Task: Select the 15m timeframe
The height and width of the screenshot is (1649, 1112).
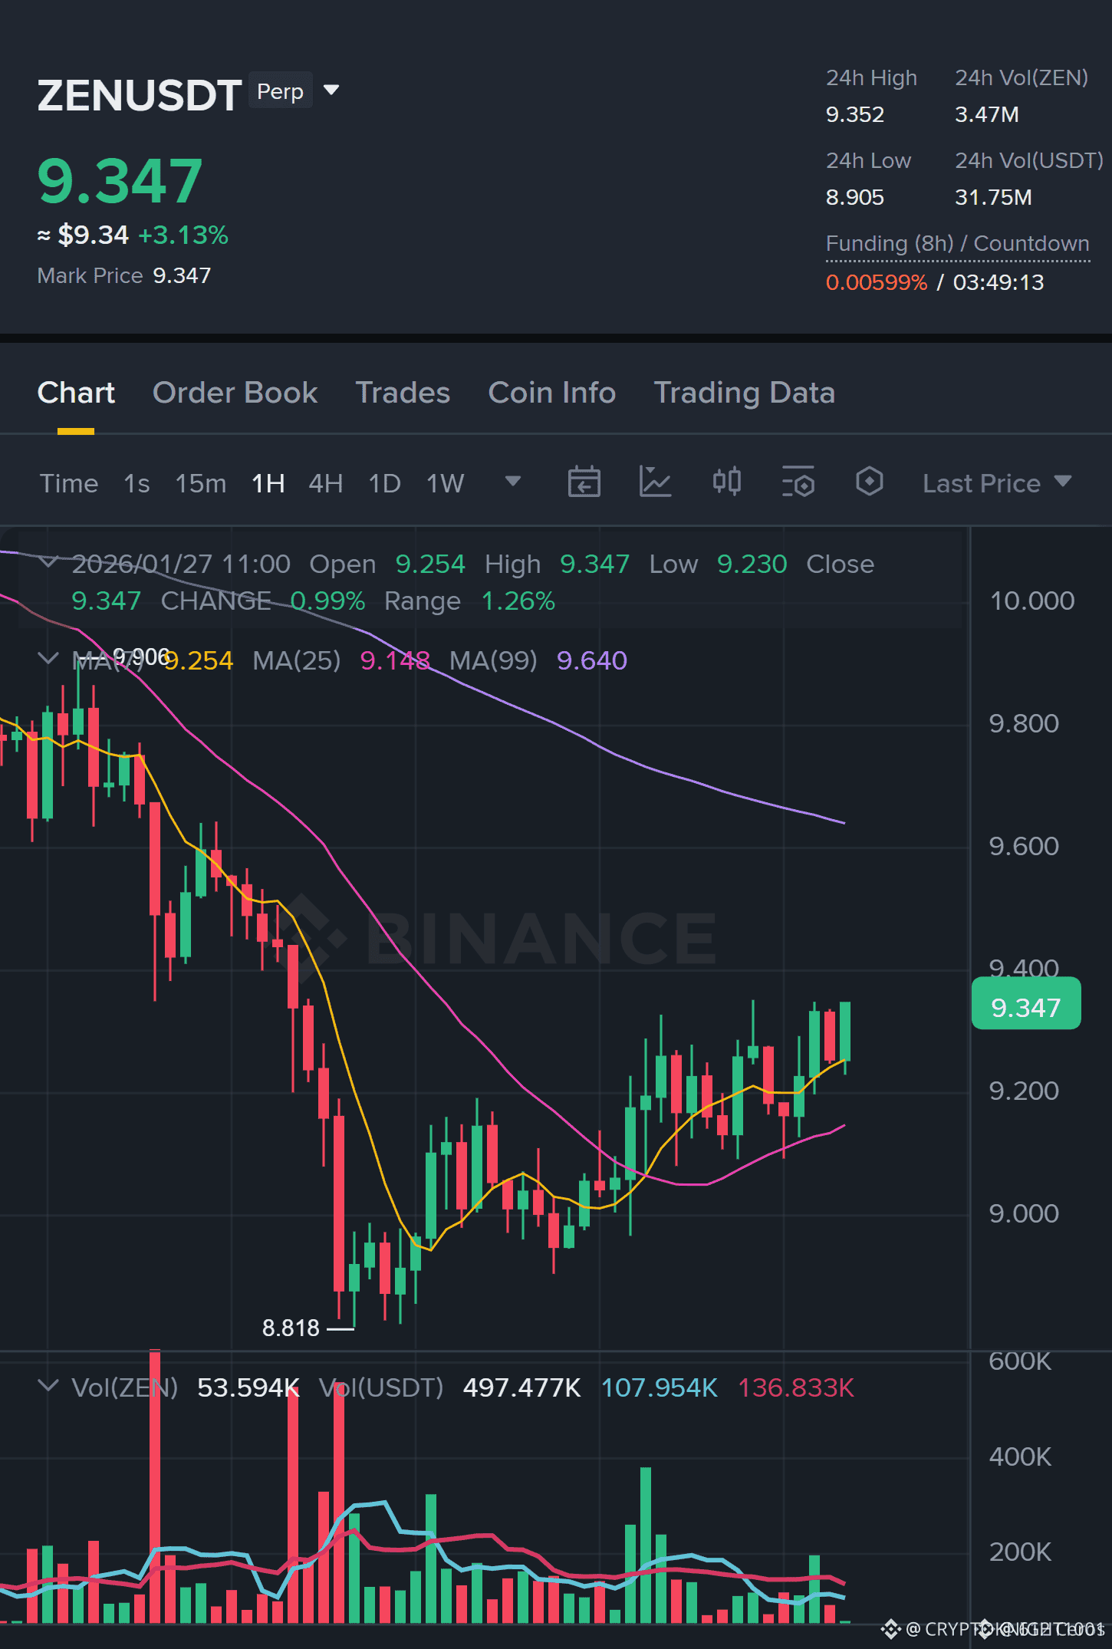Action: coord(200,484)
